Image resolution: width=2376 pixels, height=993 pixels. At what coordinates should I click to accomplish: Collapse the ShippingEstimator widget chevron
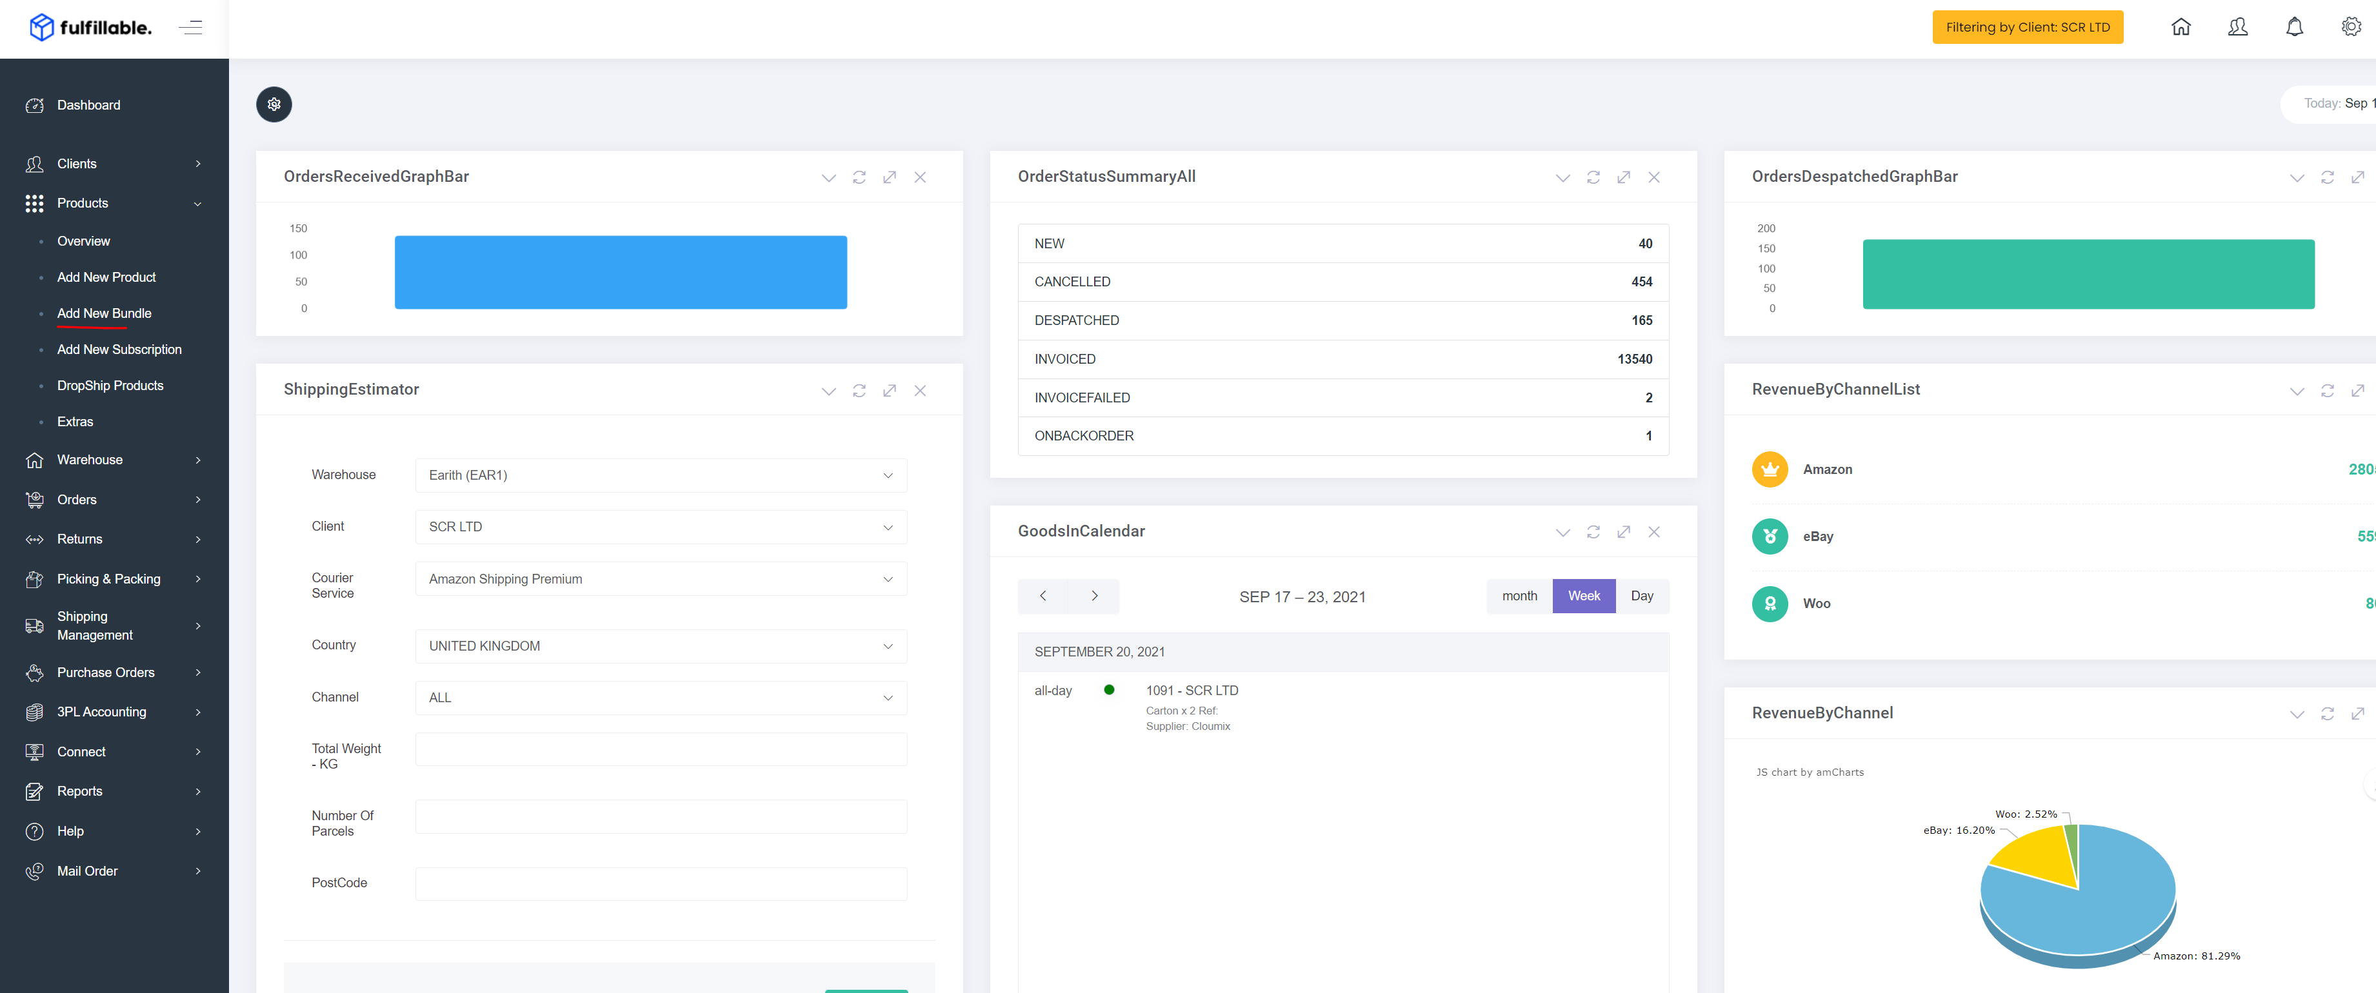point(828,391)
